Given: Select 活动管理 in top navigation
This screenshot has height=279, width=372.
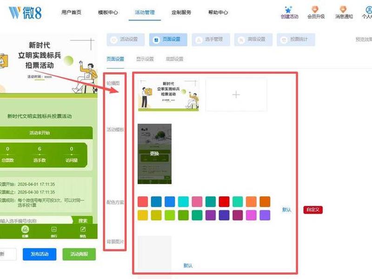Looking at the screenshot, I should click(x=145, y=13).
